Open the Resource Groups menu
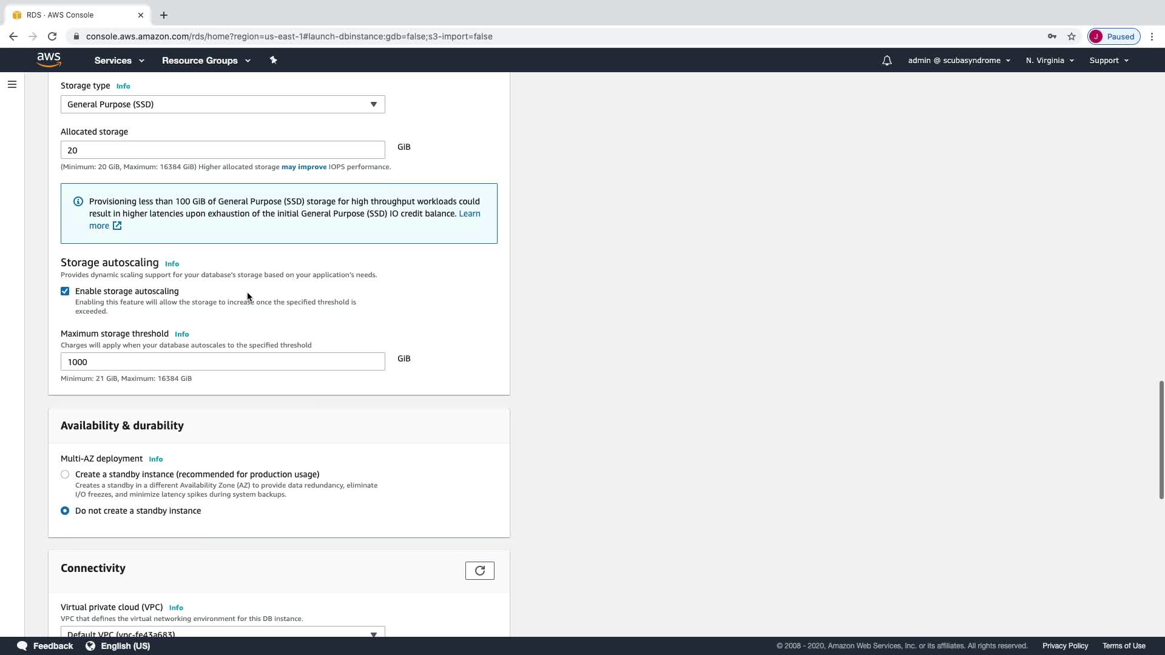The height and width of the screenshot is (655, 1165). pos(206,61)
